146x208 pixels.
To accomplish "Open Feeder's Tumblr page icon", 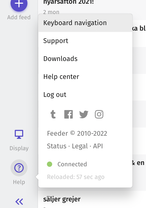I will pyautogui.click(x=53, y=114).
